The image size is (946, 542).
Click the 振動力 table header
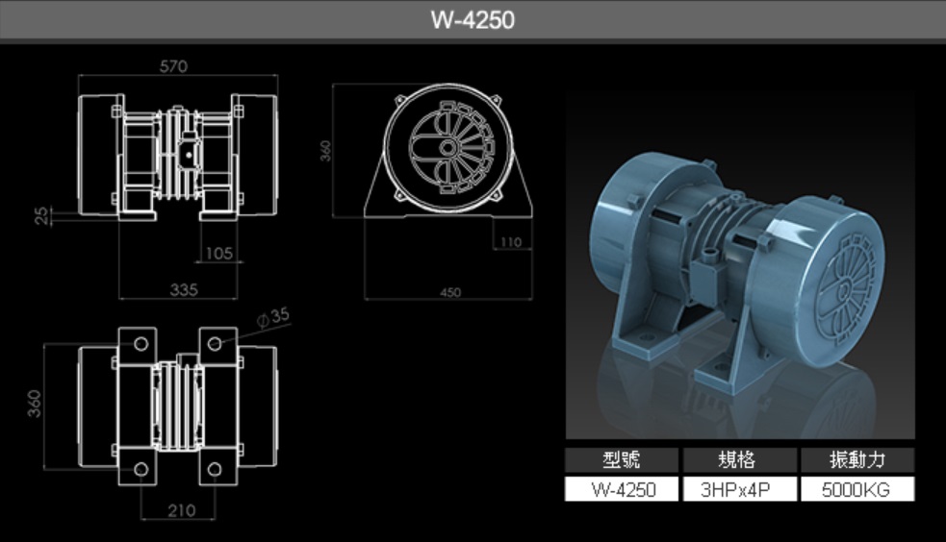tap(857, 460)
